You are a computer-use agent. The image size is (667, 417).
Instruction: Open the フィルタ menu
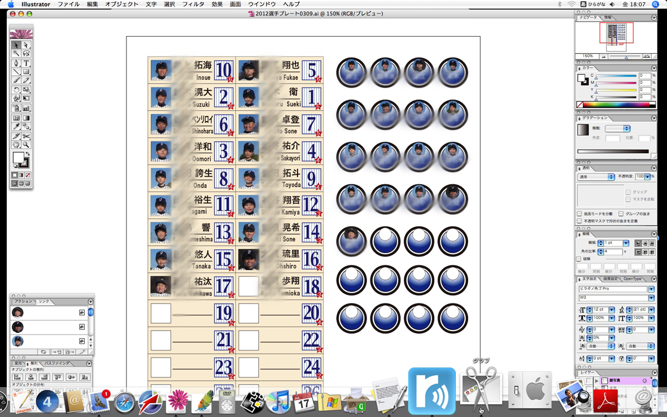click(x=193, y=4)
